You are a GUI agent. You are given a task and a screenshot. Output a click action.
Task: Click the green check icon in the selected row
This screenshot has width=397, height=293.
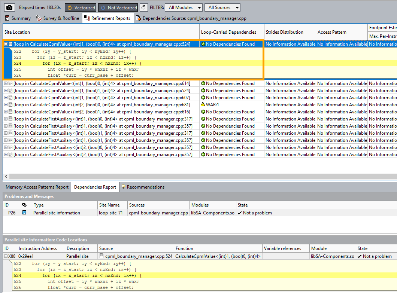pyautogui.click(x=203, y=44)
